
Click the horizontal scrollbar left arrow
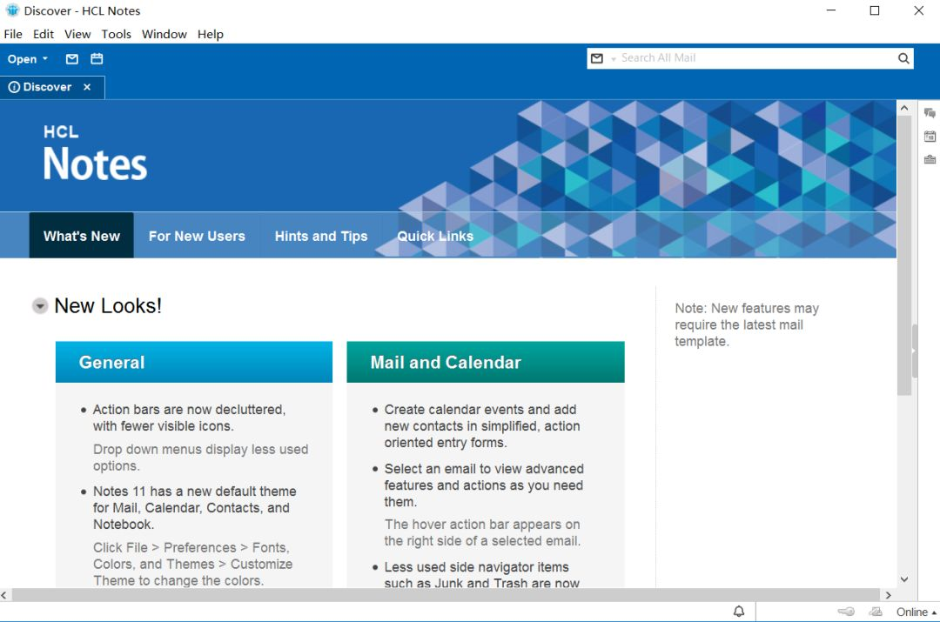pyautogui.click(x=4, y=595)
